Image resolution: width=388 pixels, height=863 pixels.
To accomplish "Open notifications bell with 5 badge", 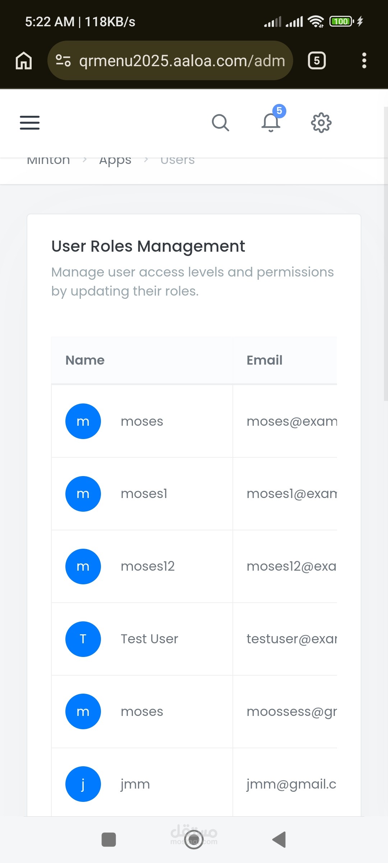I will pos(271,122).
